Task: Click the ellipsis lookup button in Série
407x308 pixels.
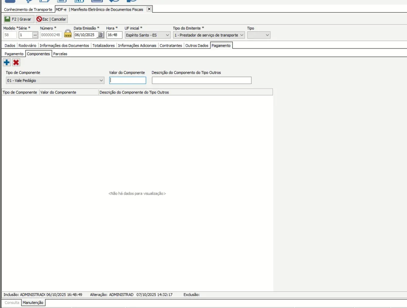Action: tap(35, 35)
